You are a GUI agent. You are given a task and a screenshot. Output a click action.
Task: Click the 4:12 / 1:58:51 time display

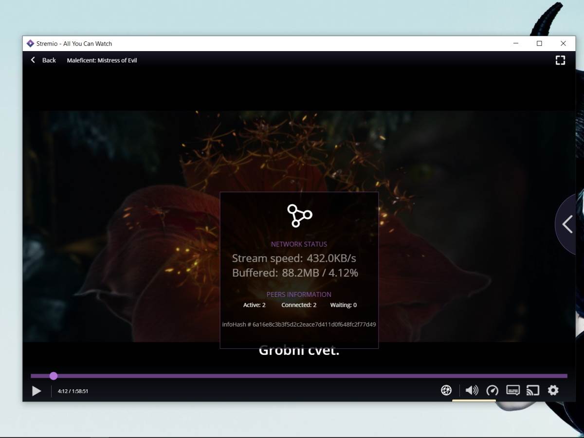(x=73, y=391)
